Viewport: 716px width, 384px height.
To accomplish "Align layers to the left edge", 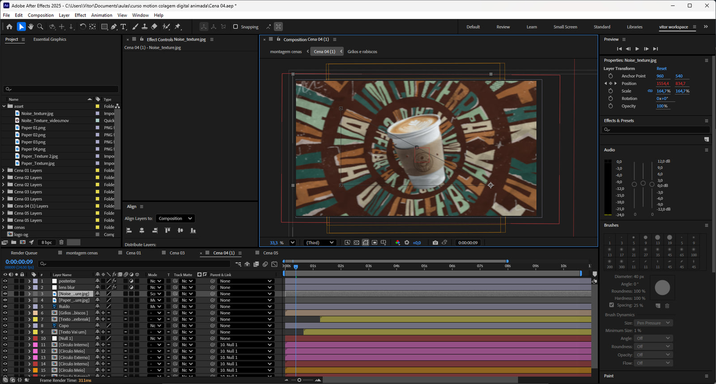I will tap(129, 230).
